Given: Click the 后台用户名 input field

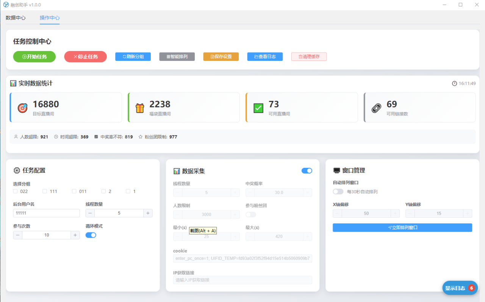Looking at the screenshot, I should [x=46, y=213].
